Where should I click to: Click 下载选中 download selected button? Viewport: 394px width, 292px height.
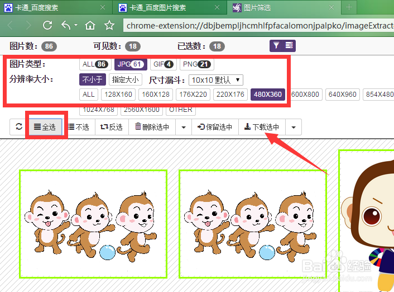[262, 127]
